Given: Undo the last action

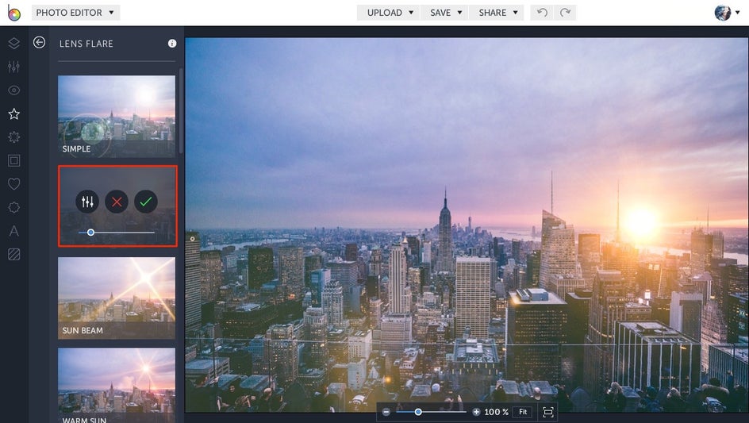Looking at the screenshot, I should 542,13.
